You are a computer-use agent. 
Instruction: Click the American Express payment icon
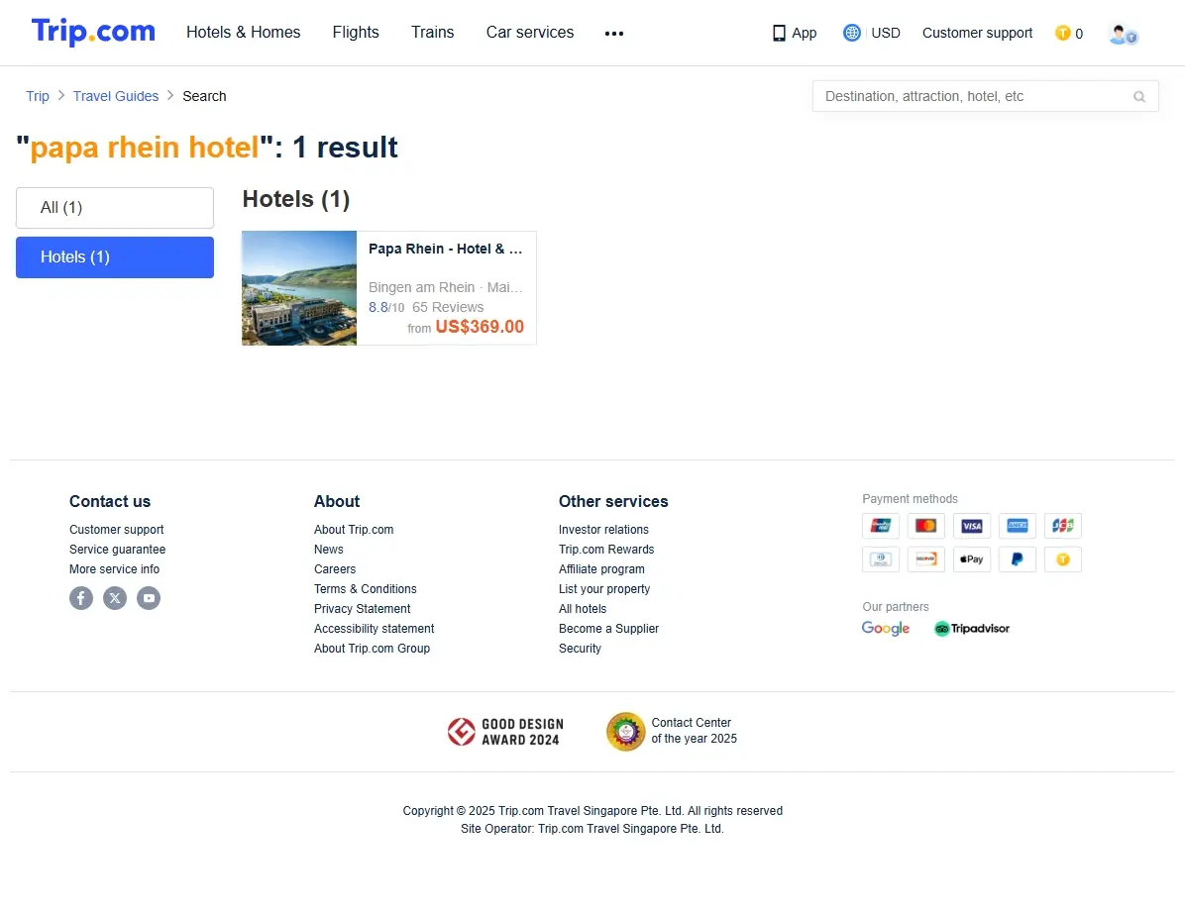click(1018, 525)
